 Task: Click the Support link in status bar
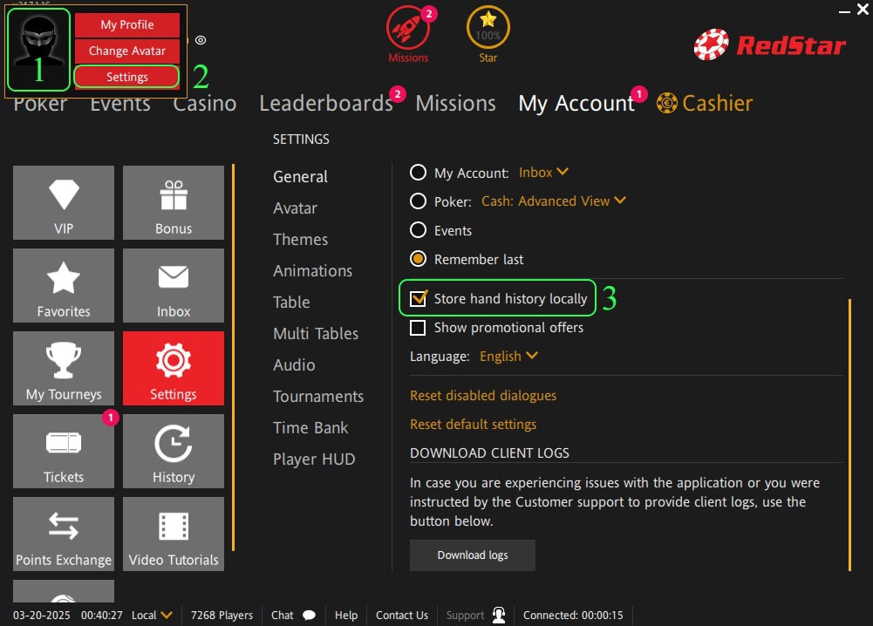[x=465, y=616]
